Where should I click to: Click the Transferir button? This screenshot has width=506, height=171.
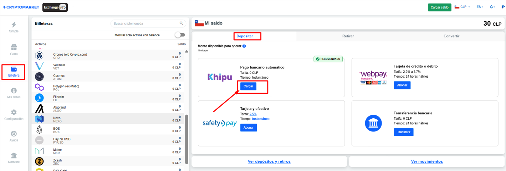[x=404, y=132]
